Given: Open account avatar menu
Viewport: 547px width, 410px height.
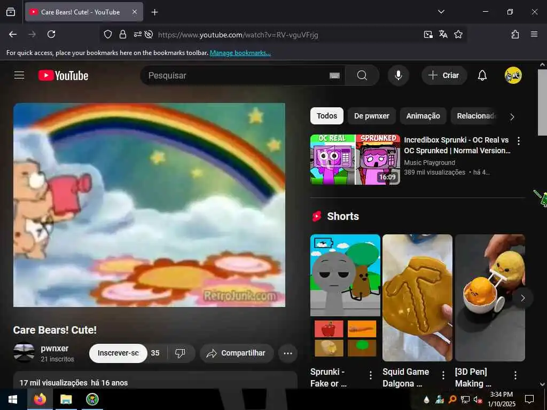Looking at the screenshot, I should coord(513,75).
